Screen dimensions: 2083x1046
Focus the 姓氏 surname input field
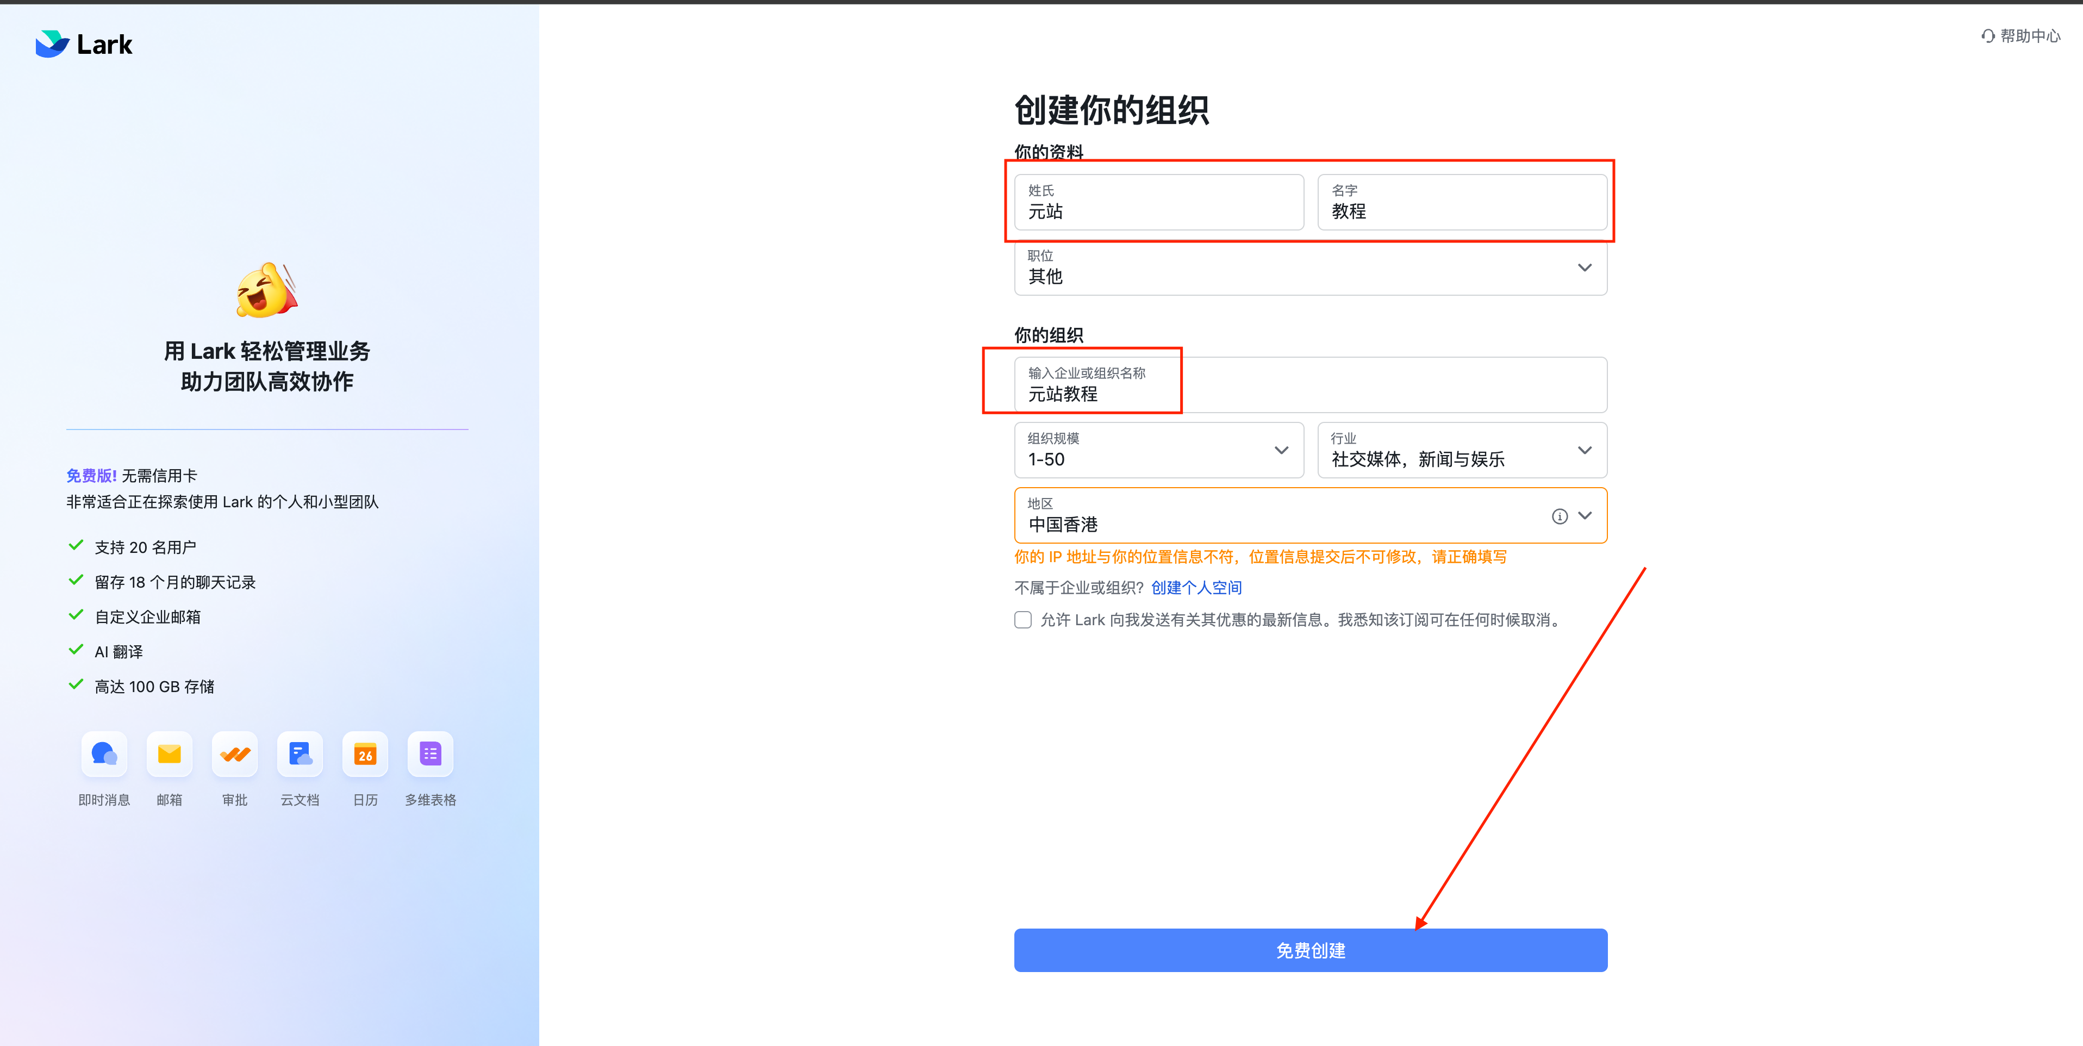[x=1159, y=202]
